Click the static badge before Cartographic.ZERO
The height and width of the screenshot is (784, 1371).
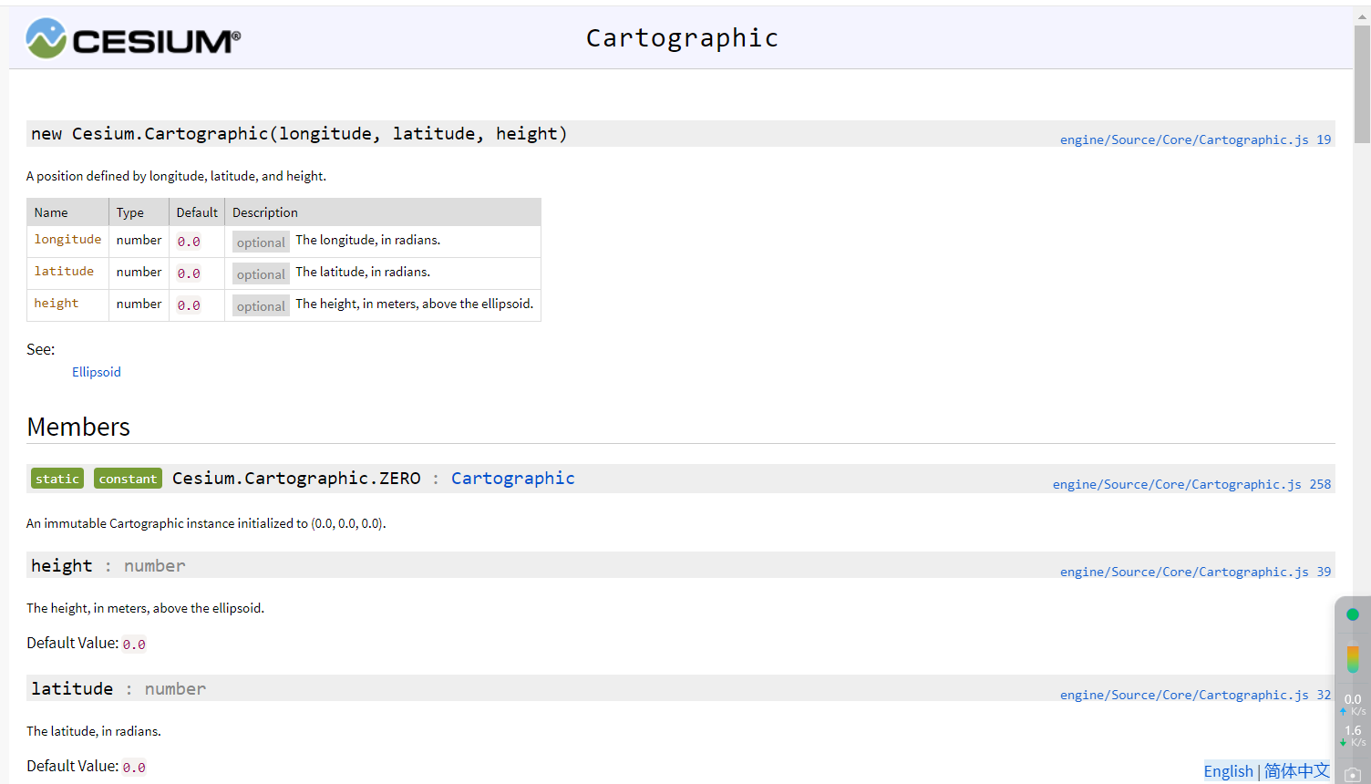pyautogui.click(x=57, y=479)
